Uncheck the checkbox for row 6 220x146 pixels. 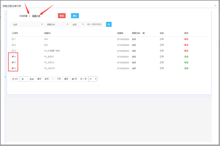[13, 68]
